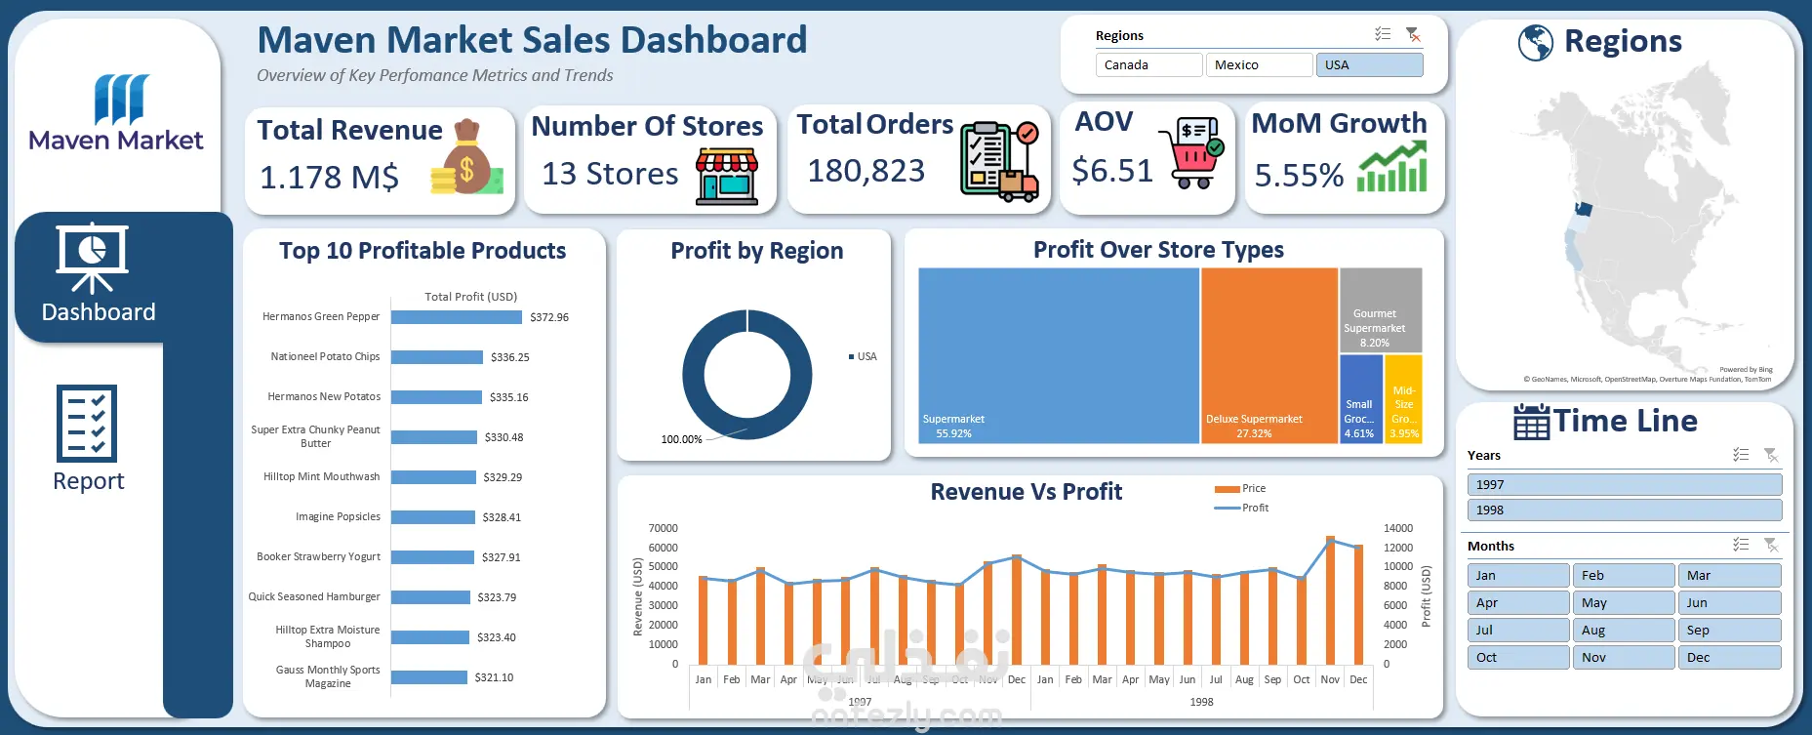The width and height of the screenshot is (1812, 735).
Task: Select the Dec month filter
Action: tap(1730, 657)
